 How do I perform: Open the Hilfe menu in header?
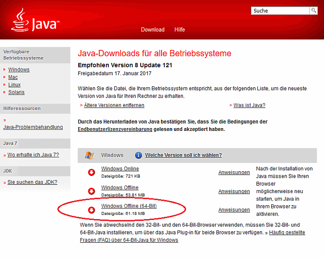180,30
